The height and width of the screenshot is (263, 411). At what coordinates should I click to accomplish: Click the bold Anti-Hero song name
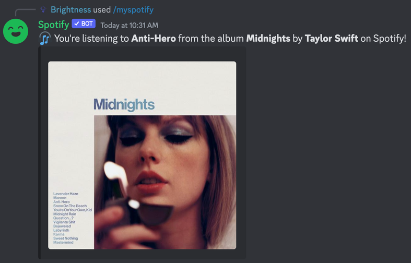tap(154, 39)
